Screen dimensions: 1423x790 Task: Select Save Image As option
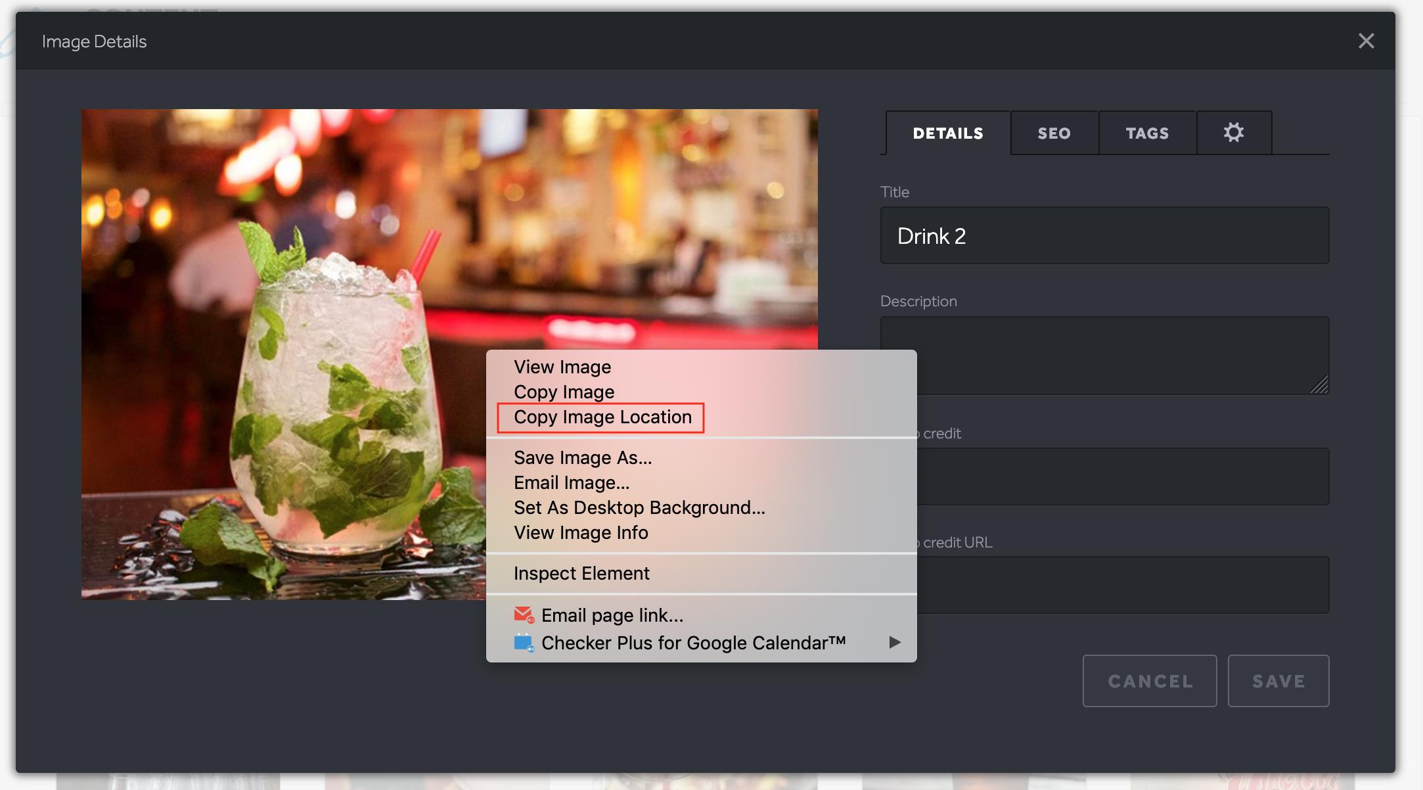pos(583,456)
